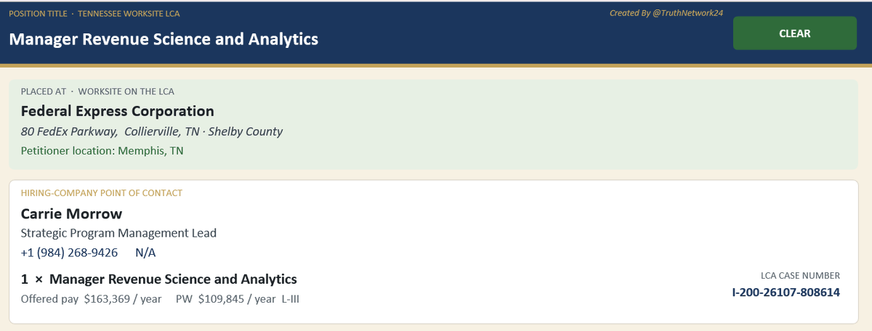The image size is (872, 331).
Task: Click the N/A email field
Action: (145, 253)
